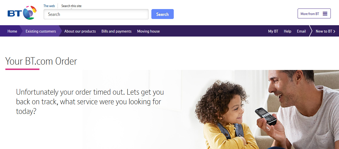The image size is (339, 149).
Task: Open the Email link
Action: click(x=301, y=31)
